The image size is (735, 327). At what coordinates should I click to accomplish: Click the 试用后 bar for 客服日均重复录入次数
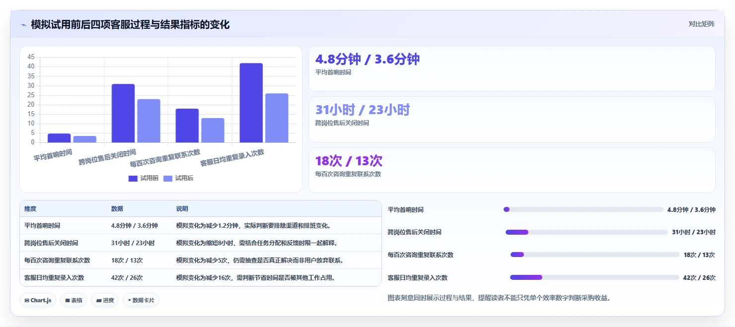click(277, 118)
